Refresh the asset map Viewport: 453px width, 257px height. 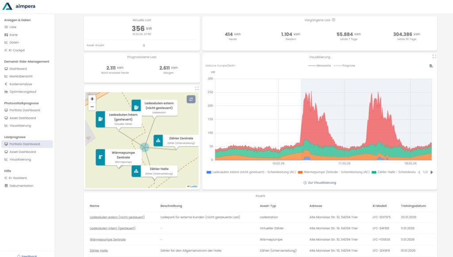tap(191, 99)
